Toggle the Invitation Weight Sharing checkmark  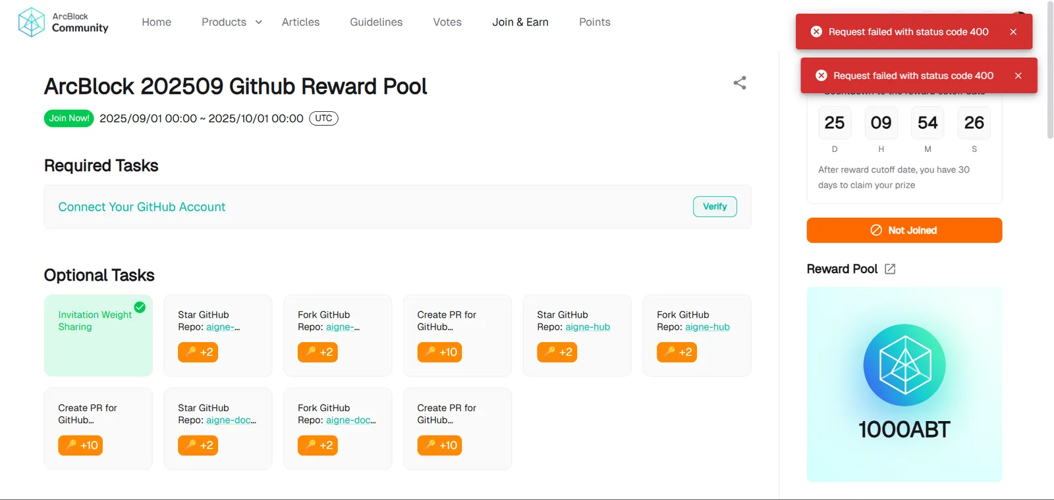click(140, 307)
